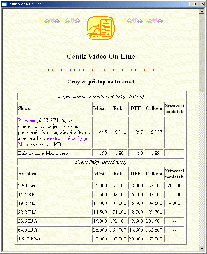Click the '352.800' total cell
This screenshot has width=207, height=254.
tap(154, 230)
